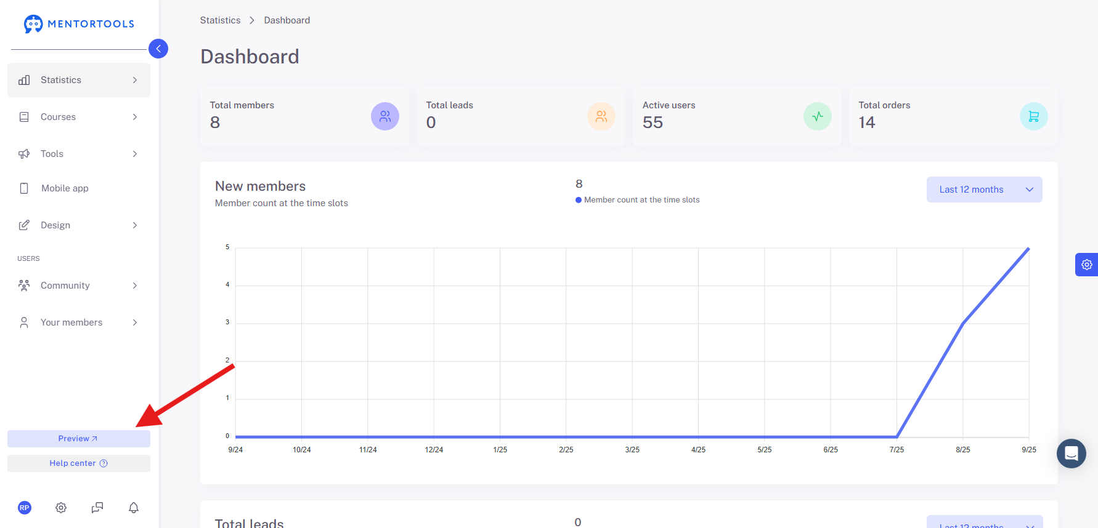This screenshot has width=1098, height=528.
Task: Open the Help center link
Action: pyautogui.click(x=79, y=463)
